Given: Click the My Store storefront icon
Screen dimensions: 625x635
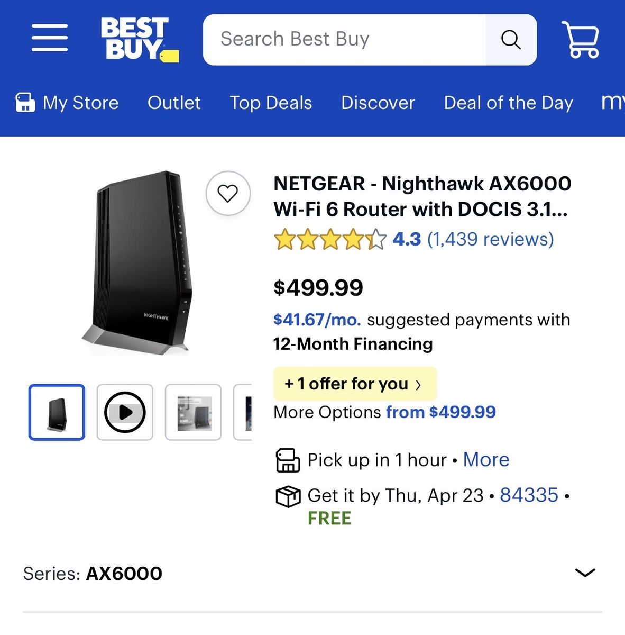Looking at the screenshot, I should [25, 102].
